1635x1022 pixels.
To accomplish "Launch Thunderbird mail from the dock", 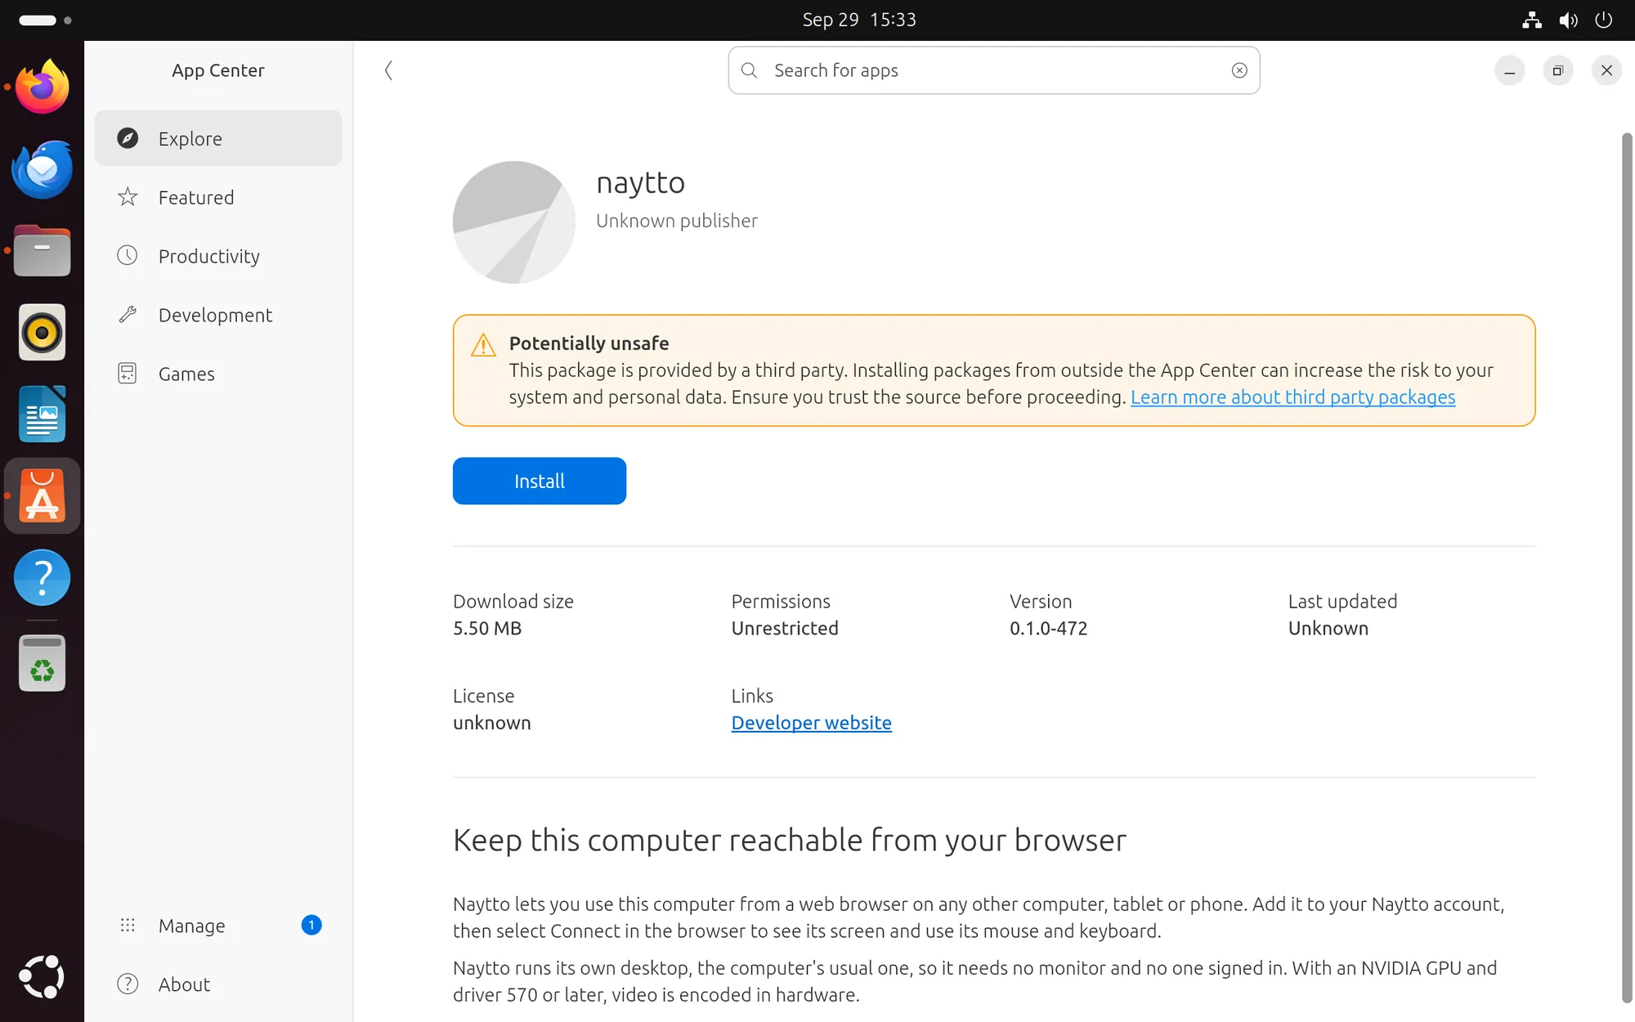I will [42, 169].
